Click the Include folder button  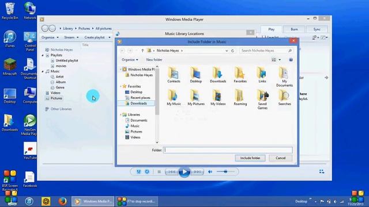point(250,158)
